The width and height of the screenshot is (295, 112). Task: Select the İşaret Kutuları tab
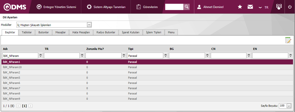pyautogui.click(x=131, y=32)
